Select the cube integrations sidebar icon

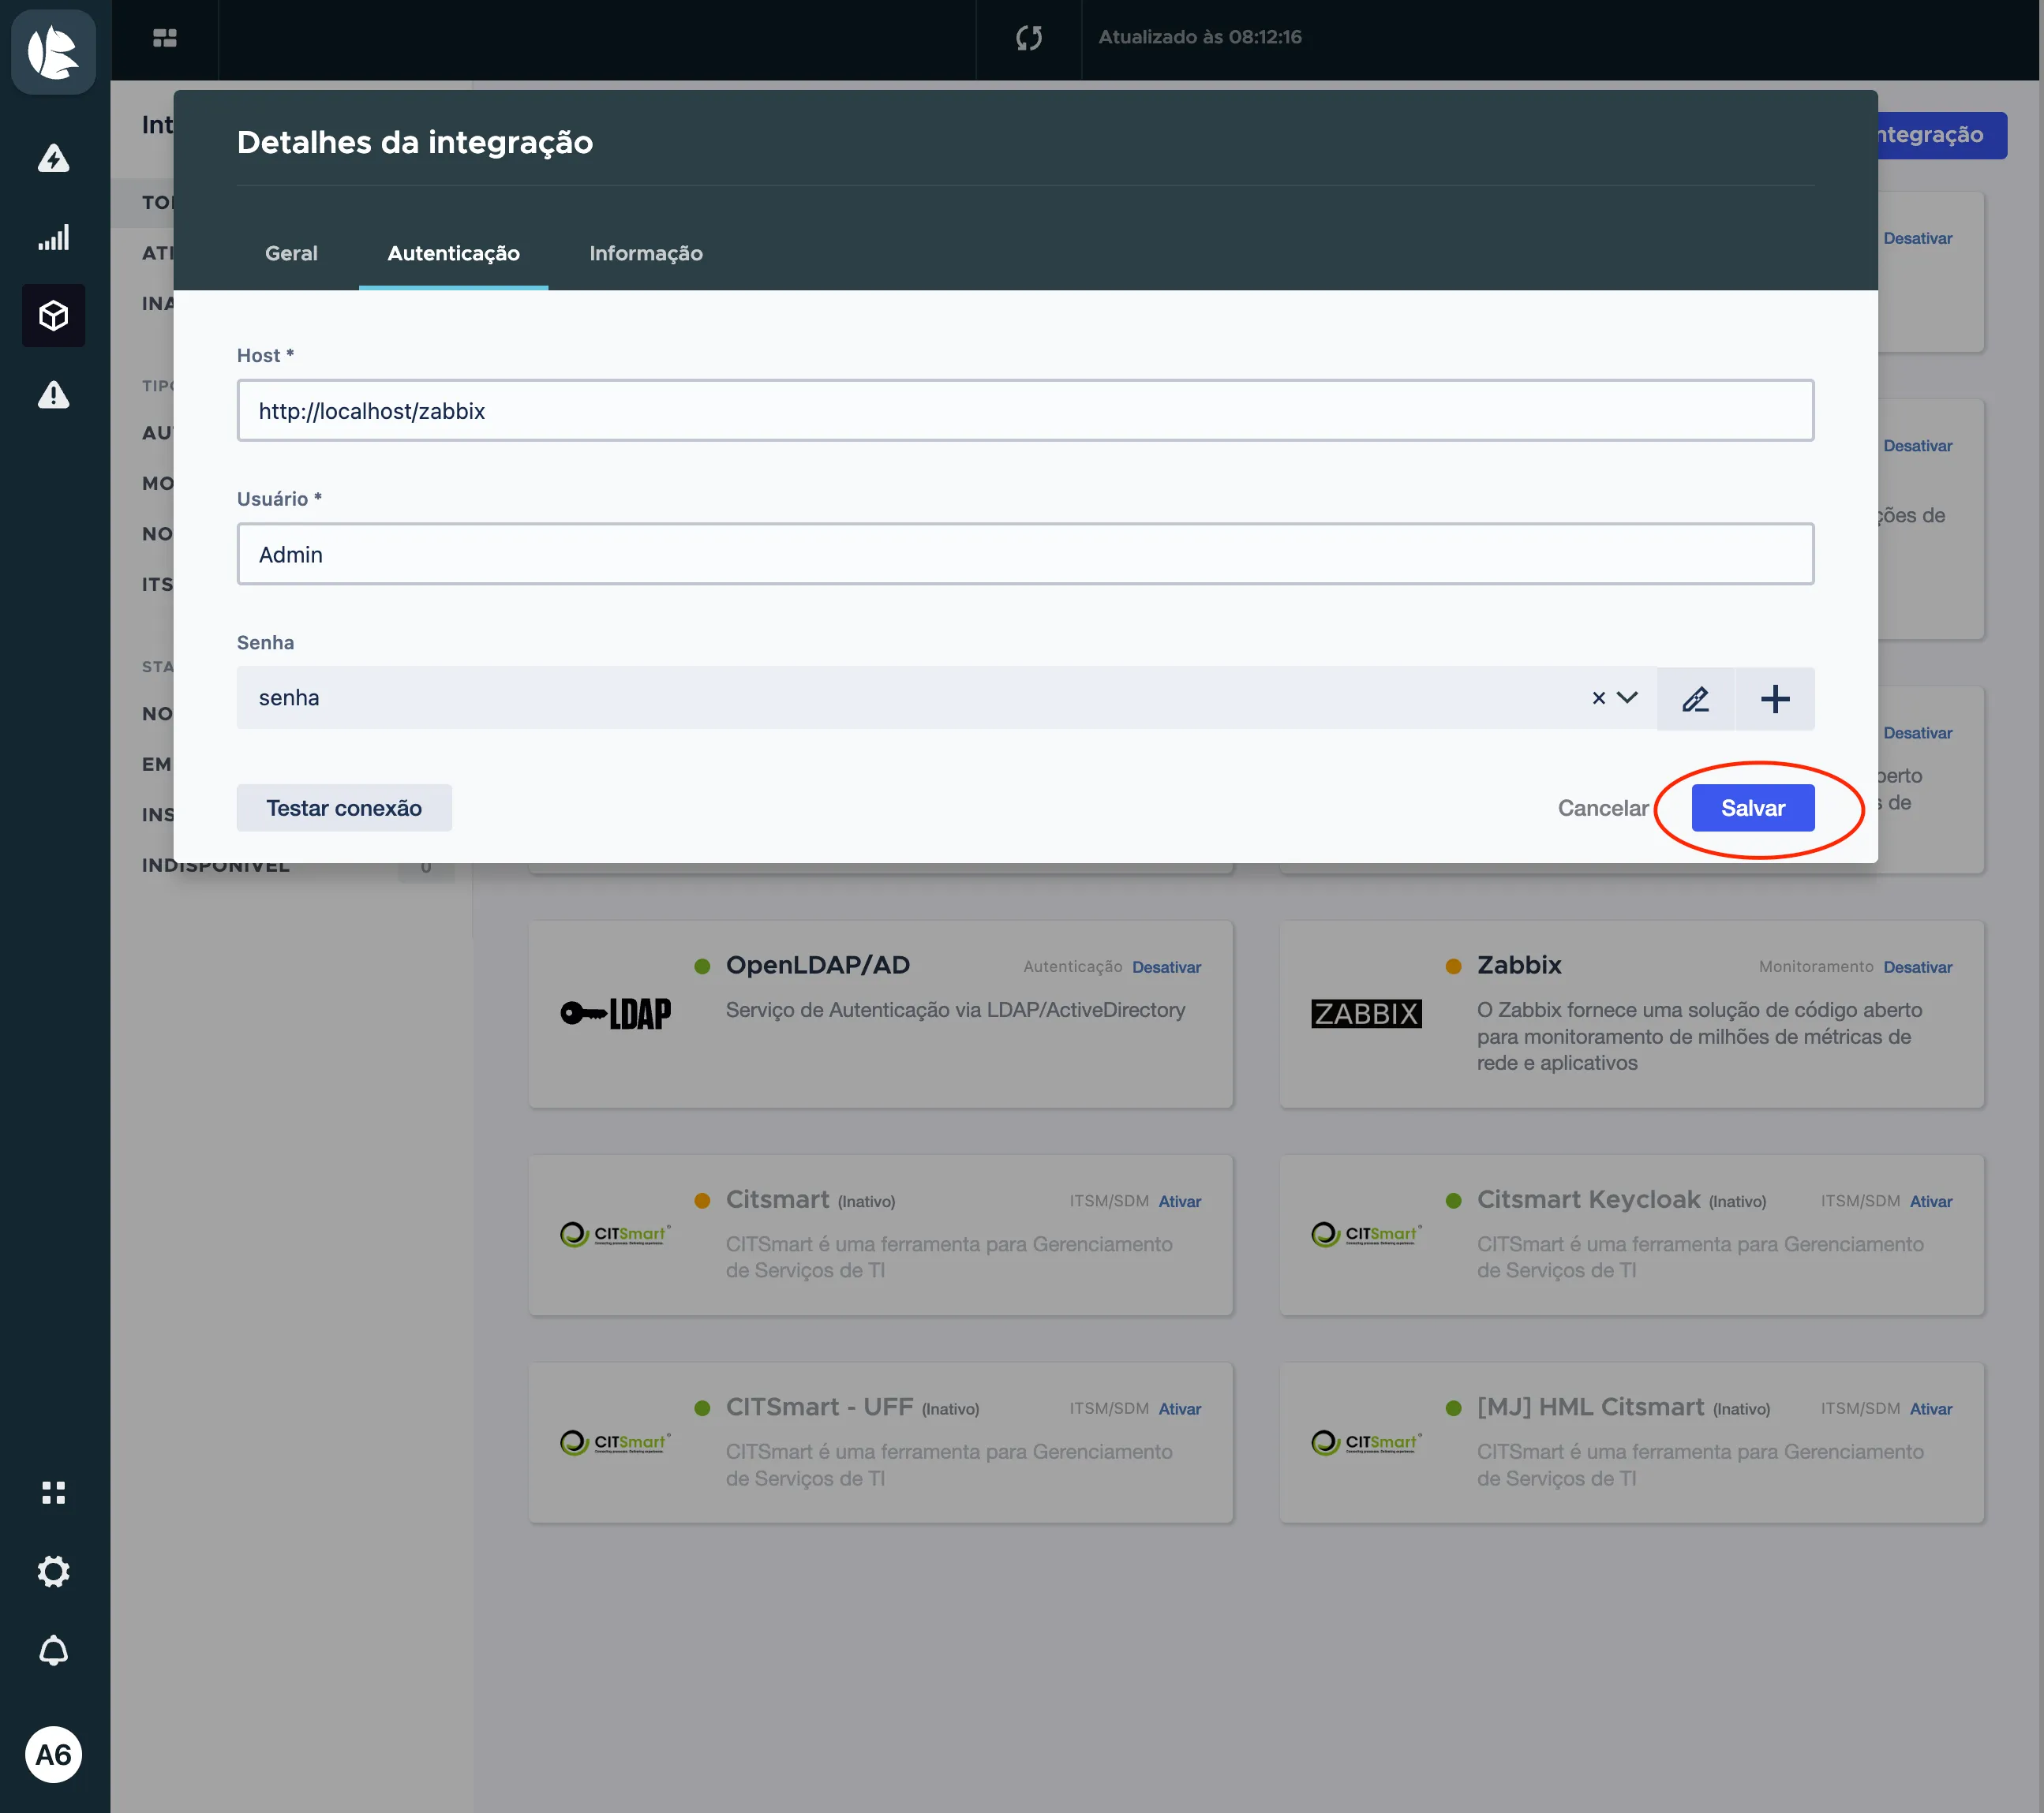(x=53, y=316)
